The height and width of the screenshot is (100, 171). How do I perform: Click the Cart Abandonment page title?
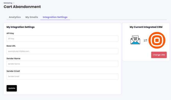22,7
